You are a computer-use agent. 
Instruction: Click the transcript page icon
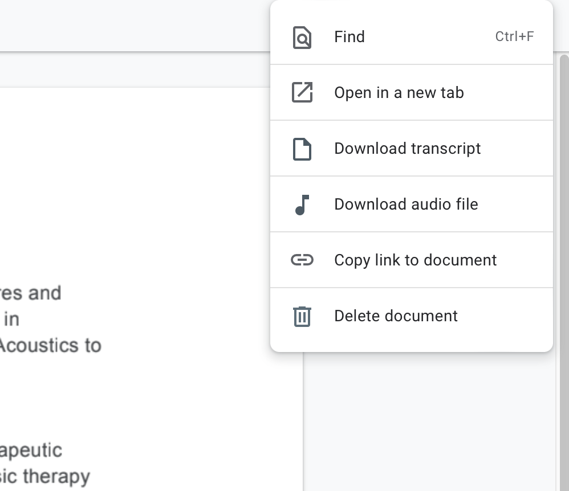(x=302, y=149)
